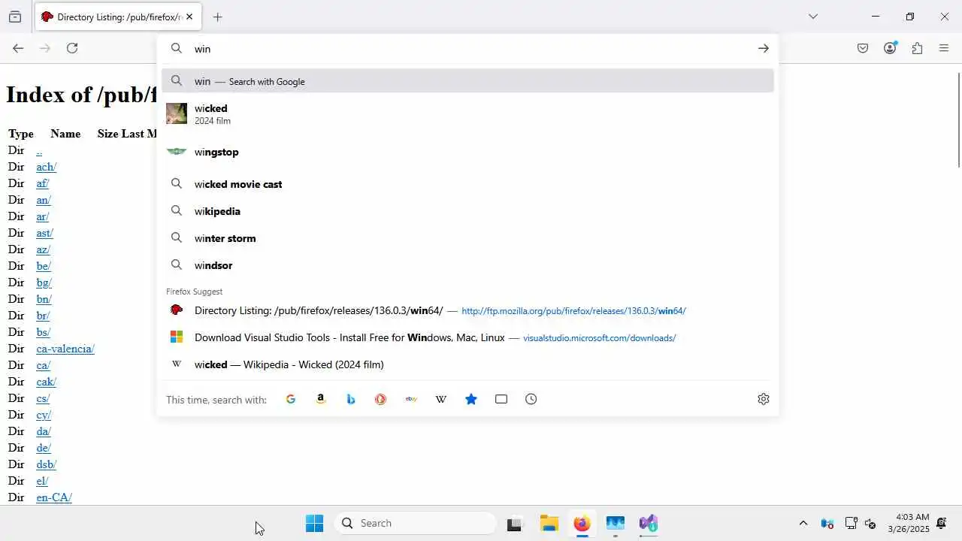Open File Explorer from taskbar
Viewport: 962px width, 541px height.
[549, 523]
